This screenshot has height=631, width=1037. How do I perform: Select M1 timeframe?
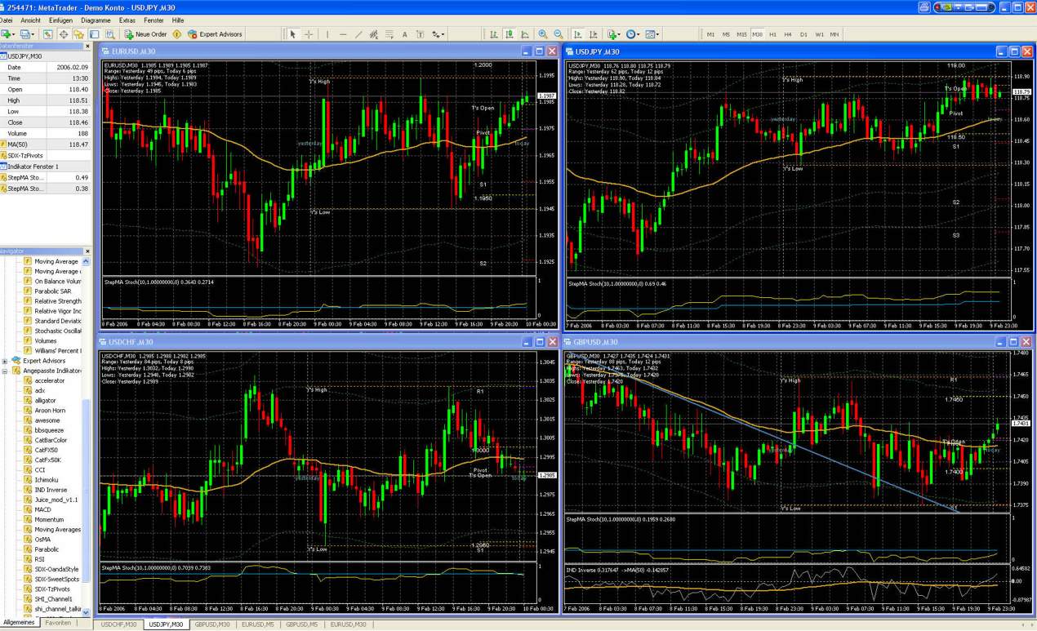tap(710, 34)
